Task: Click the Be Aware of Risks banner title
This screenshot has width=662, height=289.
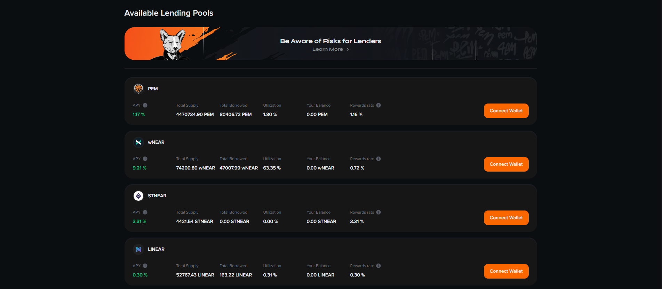Action: (330, 41)
